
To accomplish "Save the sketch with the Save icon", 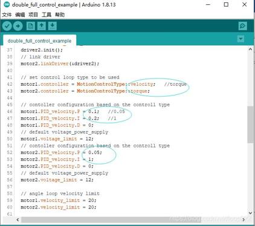I will pyautogui.click(x=53, y=26).
